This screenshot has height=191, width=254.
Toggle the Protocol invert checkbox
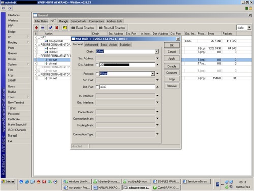[97, 74]
